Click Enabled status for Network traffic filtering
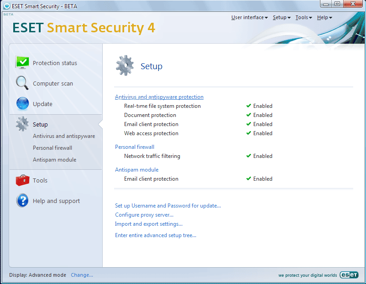 tap(263, 156)
